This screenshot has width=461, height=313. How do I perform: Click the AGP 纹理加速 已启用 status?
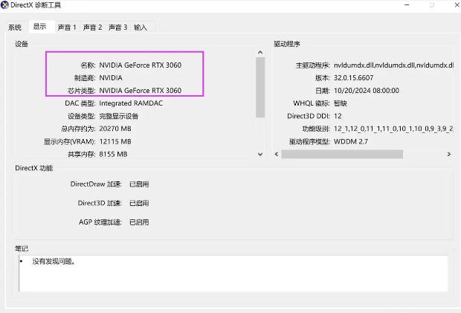point(139,222)
